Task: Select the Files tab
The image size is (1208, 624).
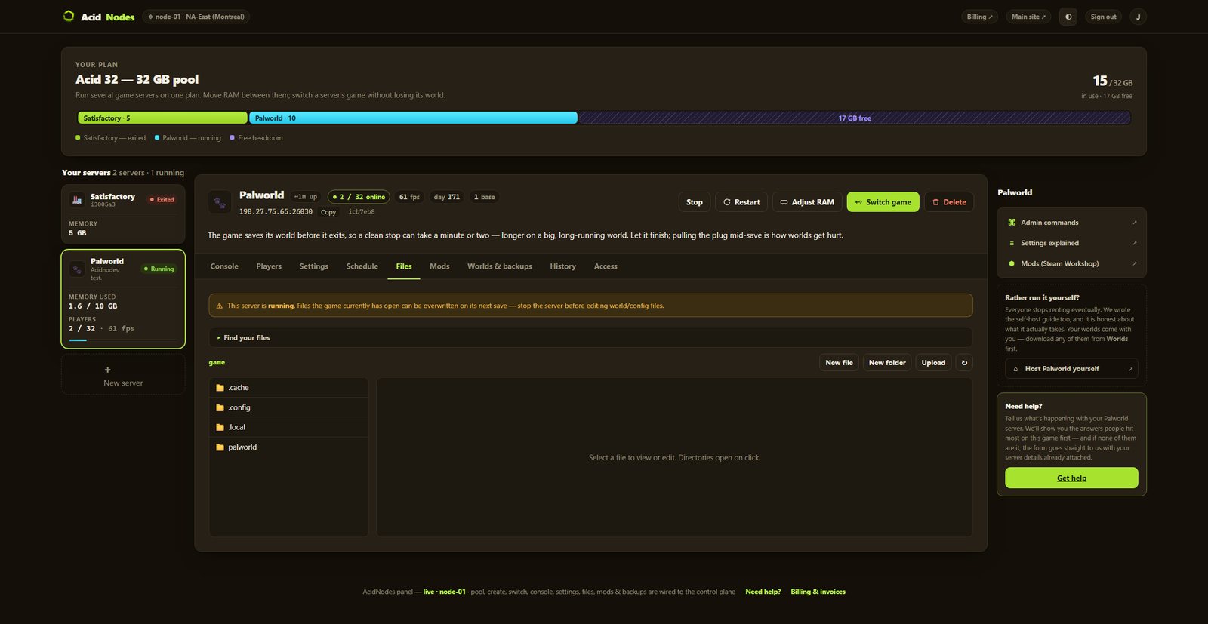Action: click(404, 266)
